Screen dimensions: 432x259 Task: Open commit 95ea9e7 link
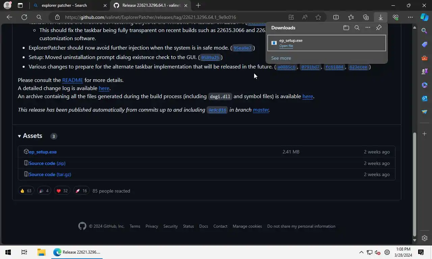coord(242,48)
